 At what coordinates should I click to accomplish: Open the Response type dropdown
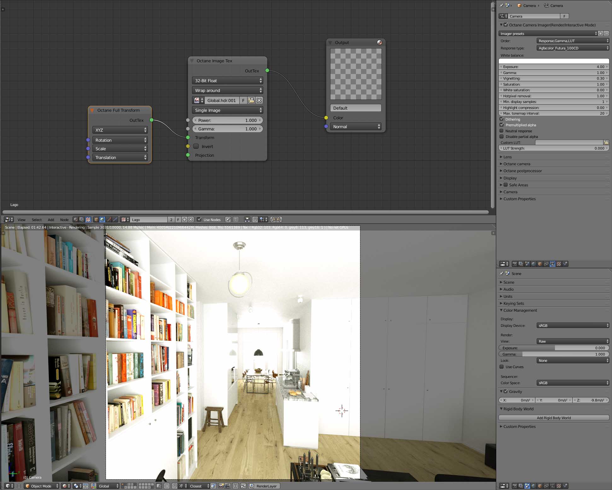point(573,48)
